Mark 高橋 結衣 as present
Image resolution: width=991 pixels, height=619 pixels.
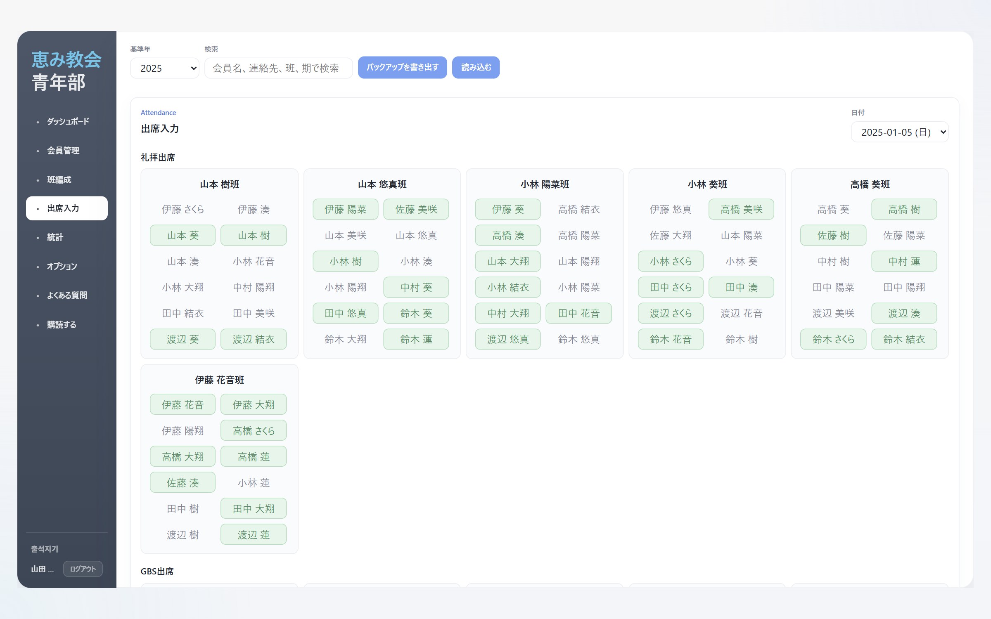(x=579, y=209)
